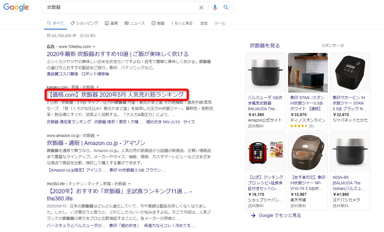This screenshot has width=384, height=232.
Task: Switch to the ショッピング tab
Action: [84, 23]
